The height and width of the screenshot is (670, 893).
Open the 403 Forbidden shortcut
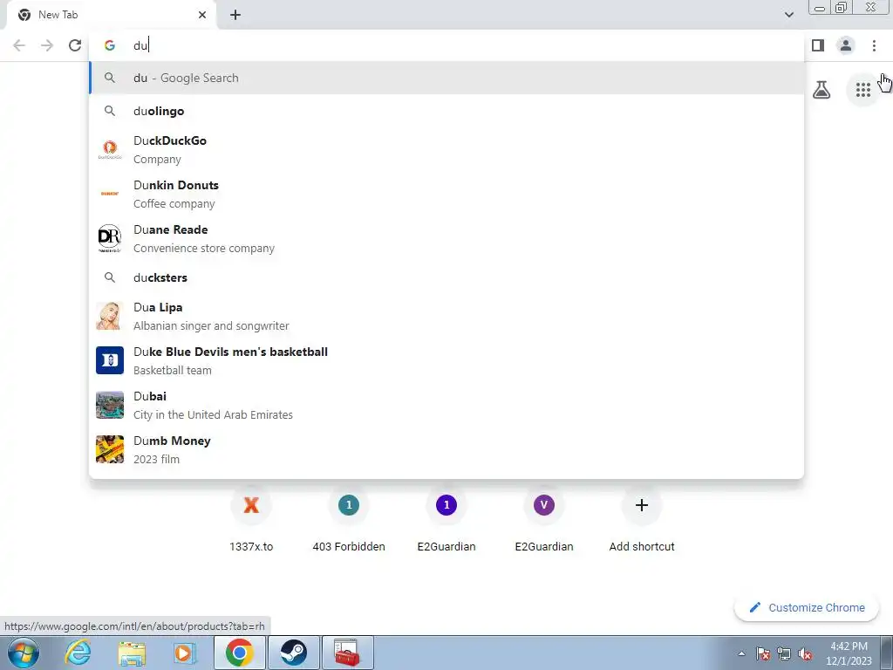point(349,520)
